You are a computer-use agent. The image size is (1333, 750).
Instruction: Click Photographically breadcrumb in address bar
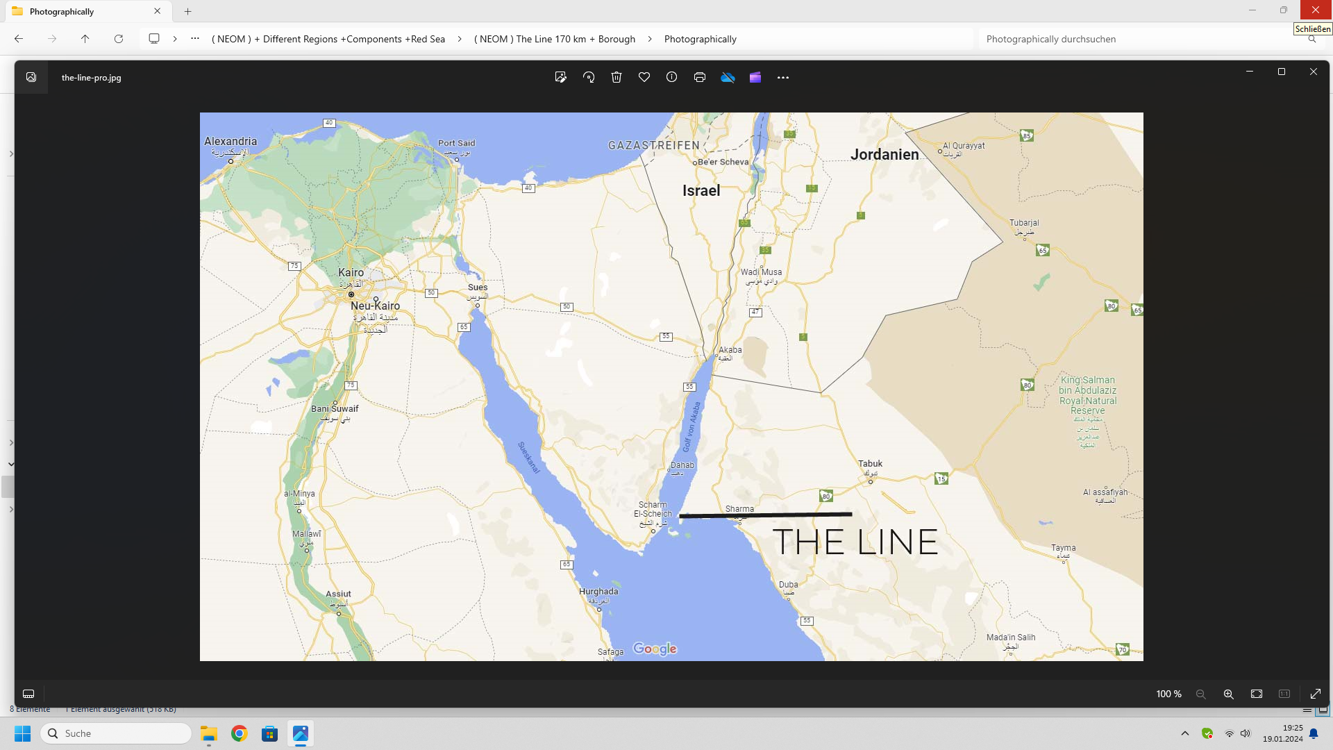(700, 39)
